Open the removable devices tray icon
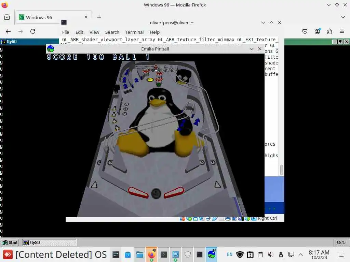This screenshot has height=262, width=350. pos(281,254)
